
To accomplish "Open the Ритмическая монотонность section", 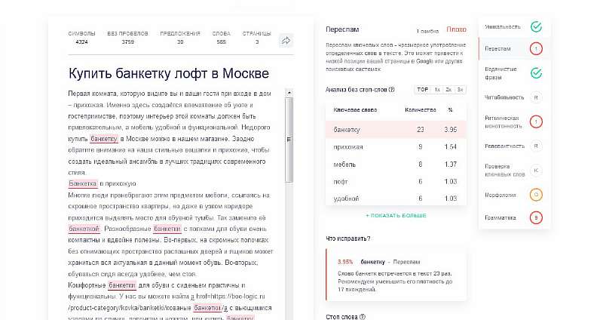I will click(x=504, y=122).
